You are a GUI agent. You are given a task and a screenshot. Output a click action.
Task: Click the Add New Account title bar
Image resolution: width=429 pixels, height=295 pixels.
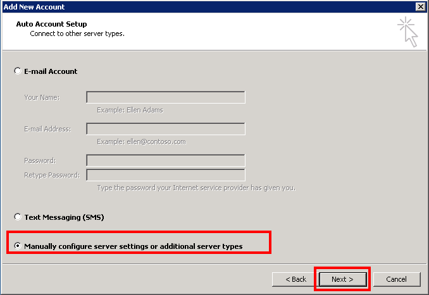[190, 6]
